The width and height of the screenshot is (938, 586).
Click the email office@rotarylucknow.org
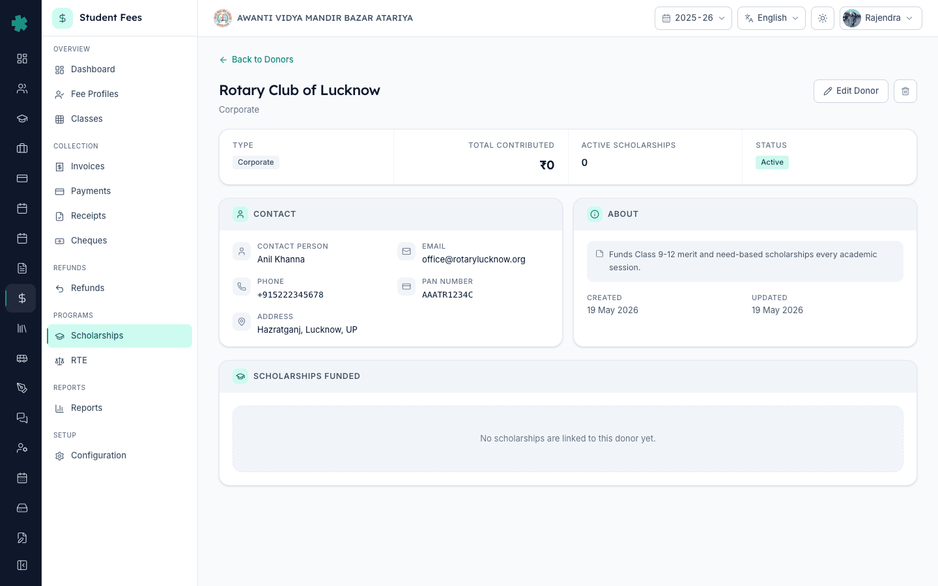(x=474, y=259)
